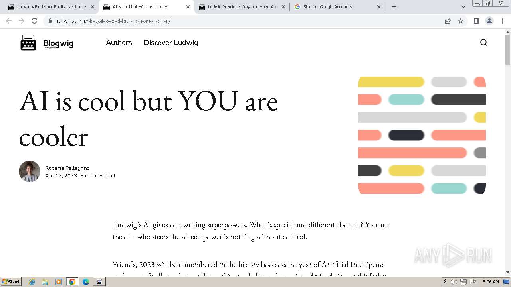Open the last pinned taskbar app icon
Viewport: 511px width, 287px height.
click(99, 282)
